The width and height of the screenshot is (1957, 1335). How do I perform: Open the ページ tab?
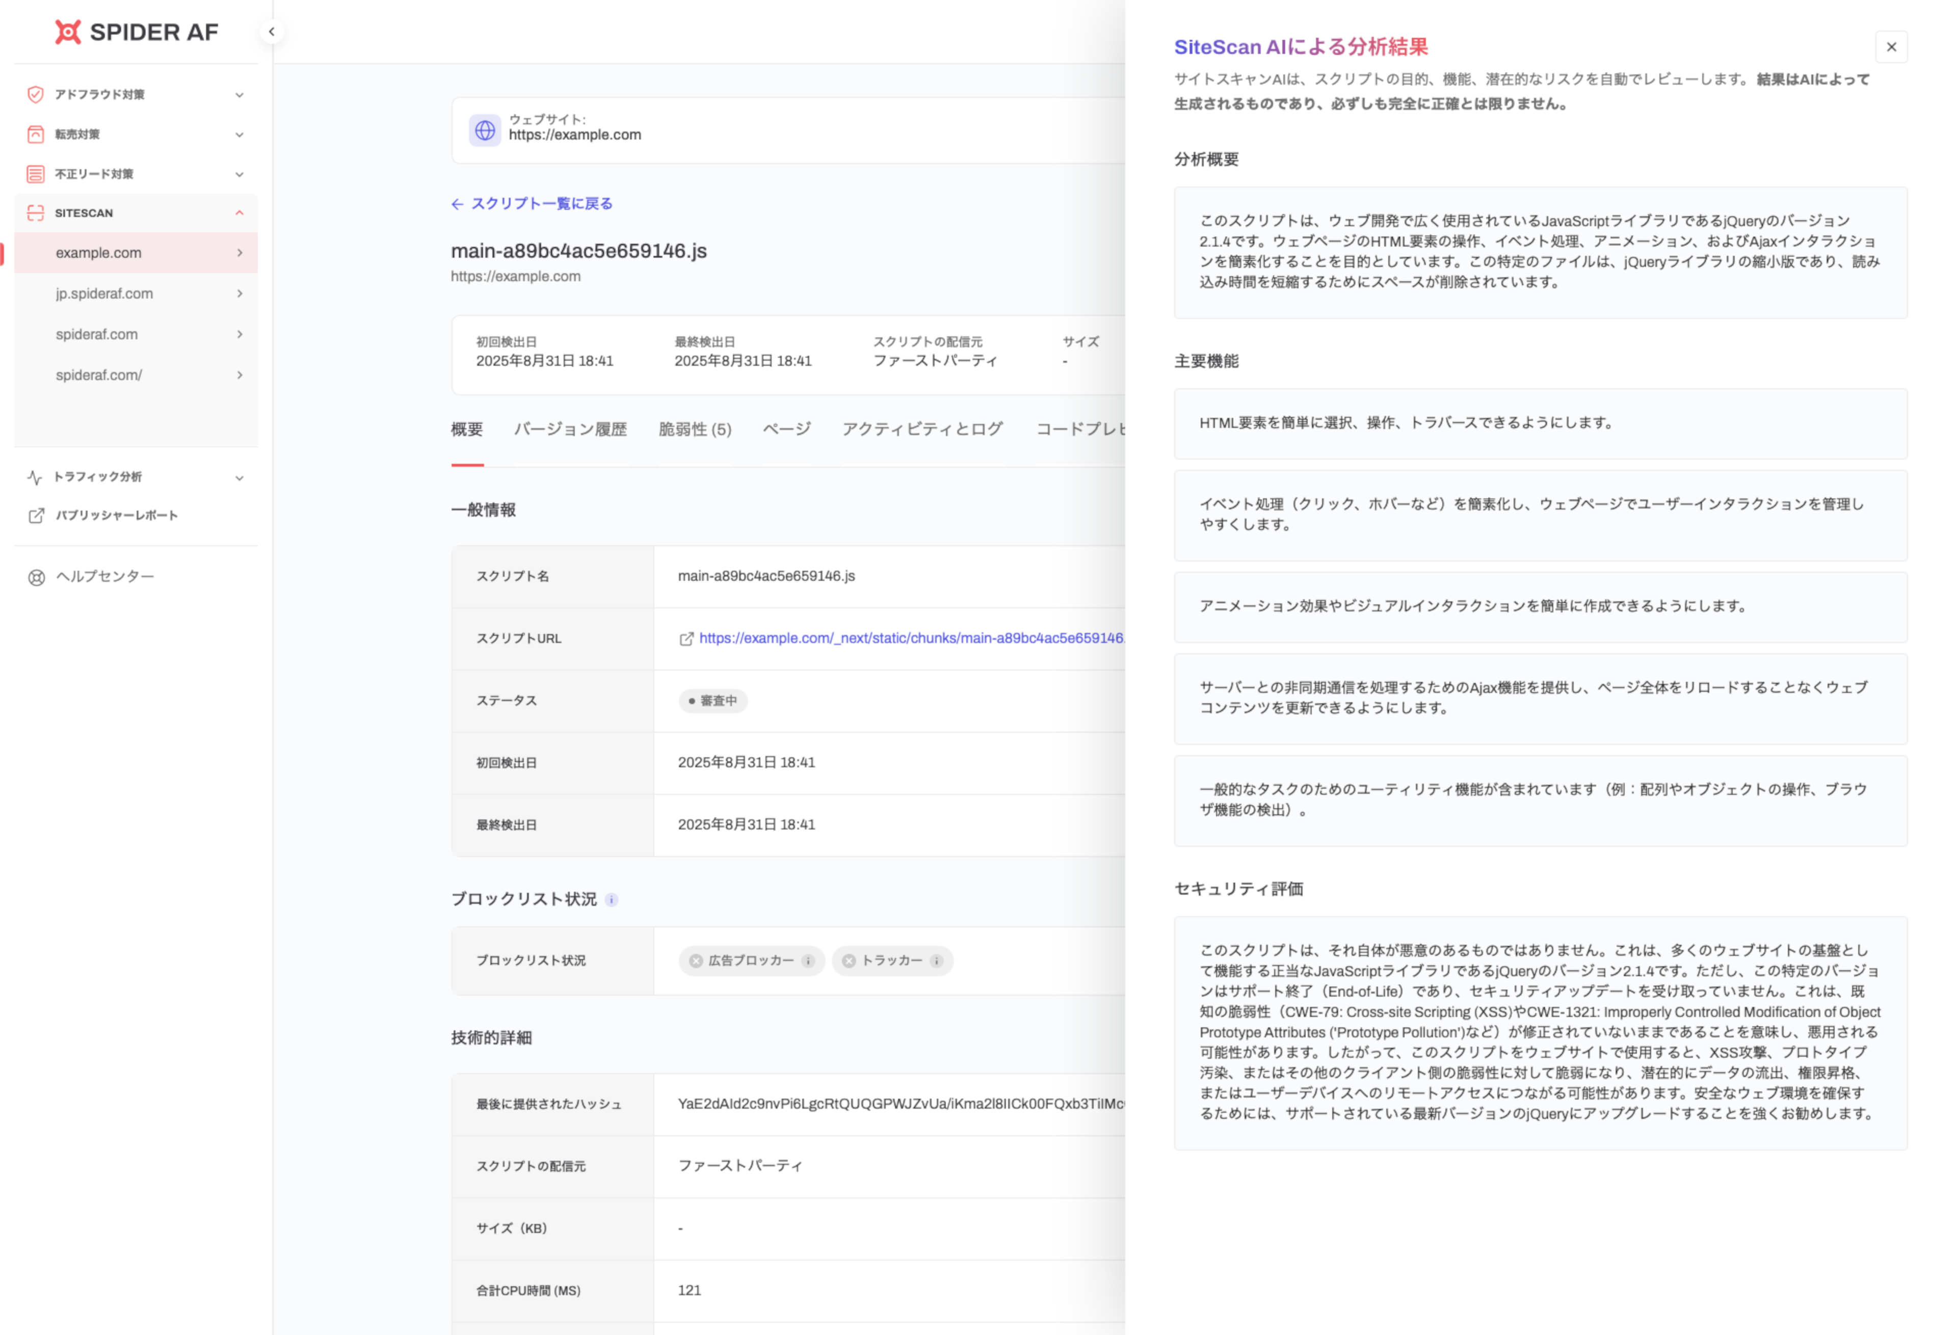[x=786, y=430]
